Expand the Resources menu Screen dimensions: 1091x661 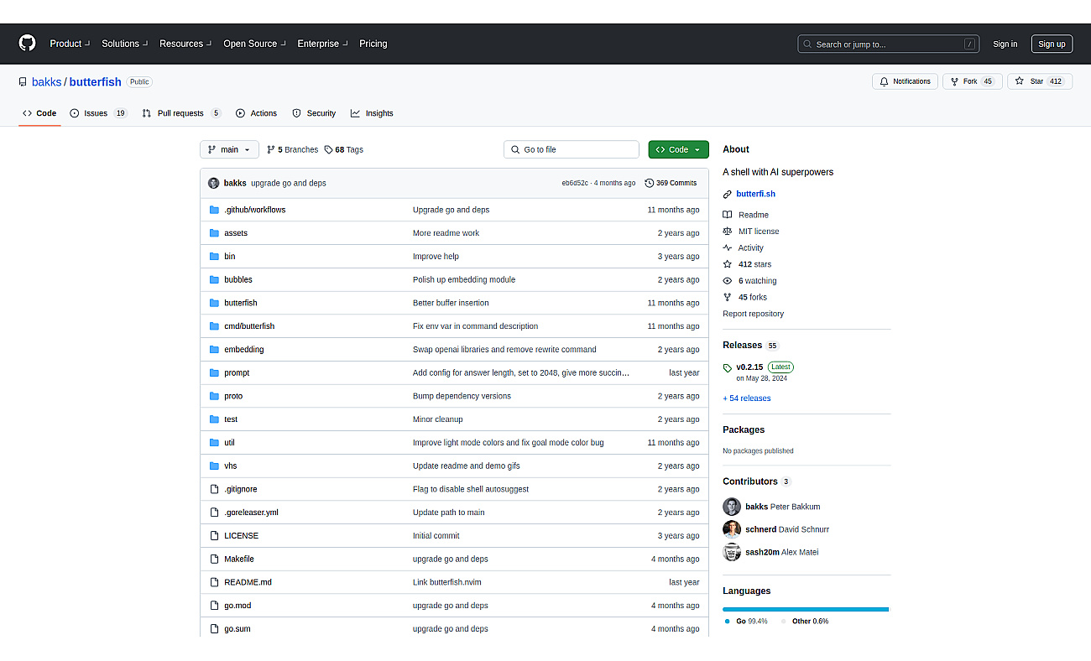(185, 44)
